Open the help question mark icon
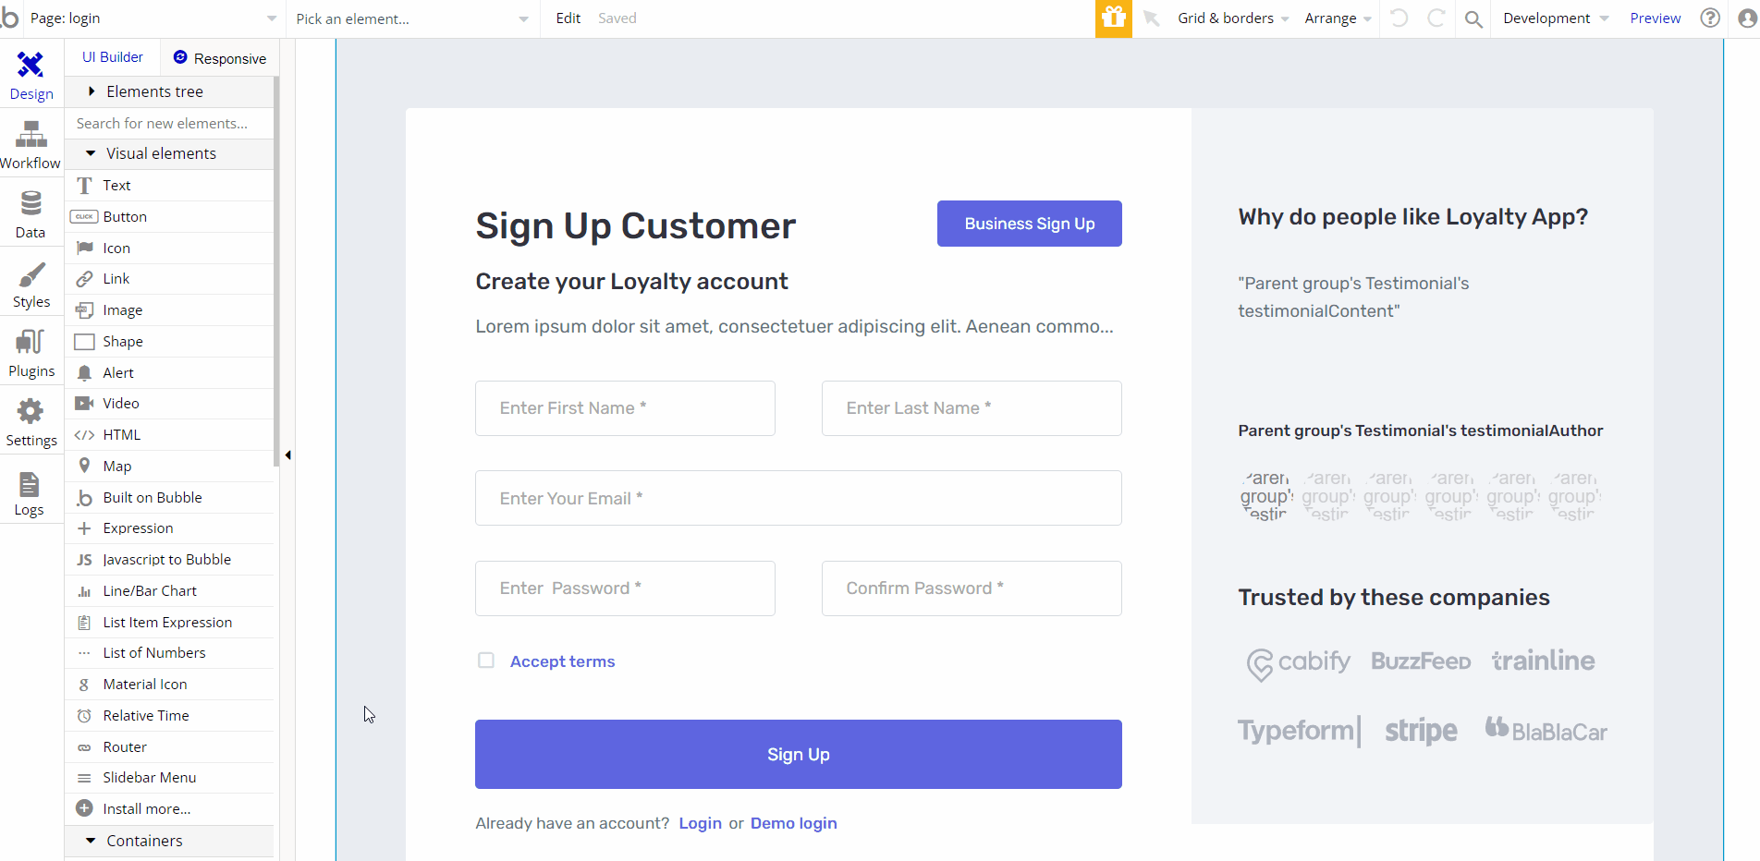This screenshot has width=1760, height=861. click(1710, 18)
